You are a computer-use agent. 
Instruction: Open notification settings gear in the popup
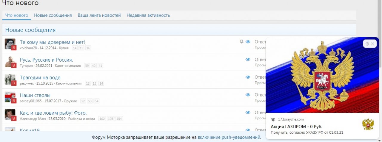(367, 44)
